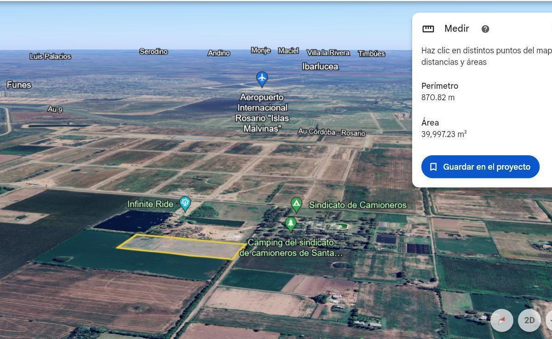Click the Sindicato de Camioneros text label
The width and height of the screenshot is (552, 339).
(x=358, y=205)
